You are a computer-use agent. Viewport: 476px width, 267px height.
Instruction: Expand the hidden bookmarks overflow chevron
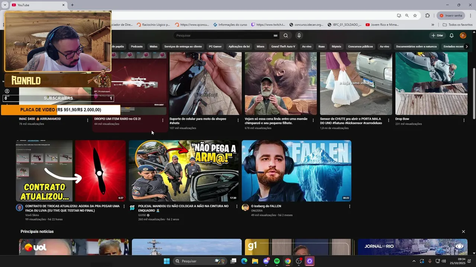click(433, 25)
